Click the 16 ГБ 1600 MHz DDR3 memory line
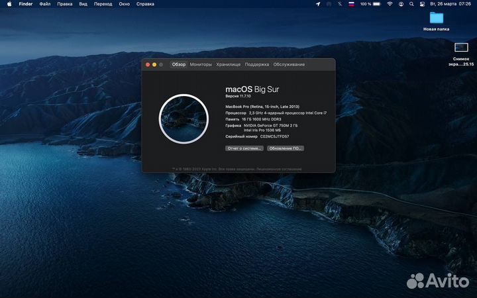 [253, 119]
